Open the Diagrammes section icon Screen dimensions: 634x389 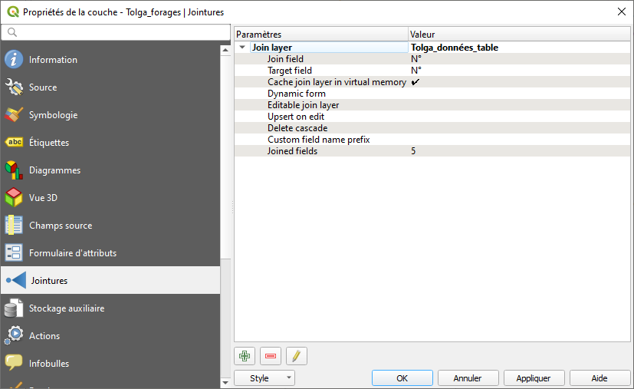14,170
